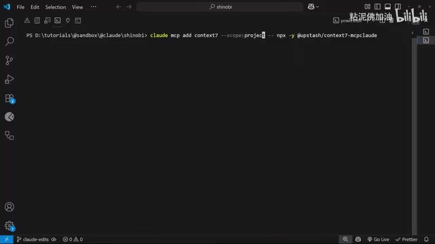
Task: Select the second highlighted terminal instance
Action: 426,41
